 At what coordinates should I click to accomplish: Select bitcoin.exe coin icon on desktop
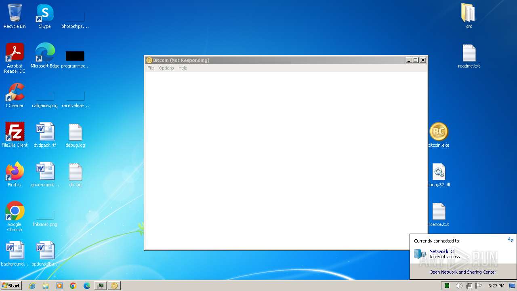pyautogui.click(x=439, y=135)
